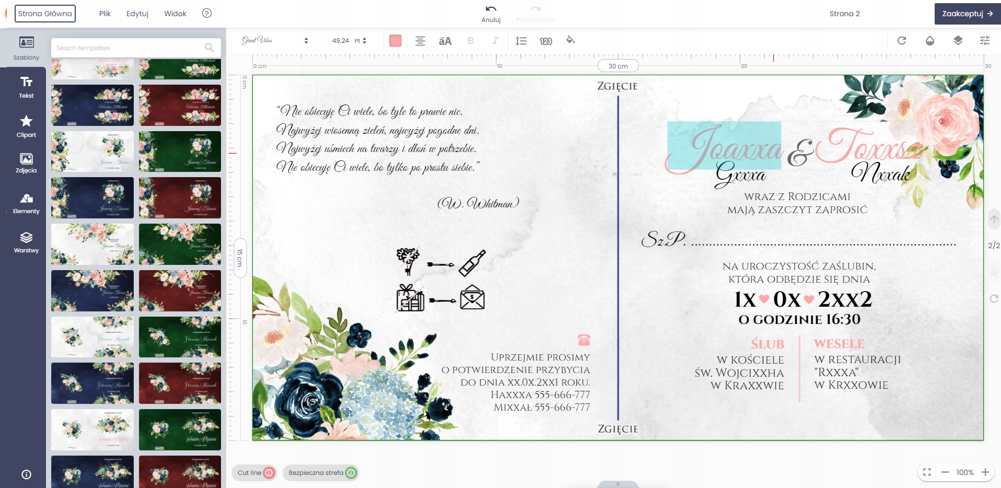
Task: Click the 1x 0x 2xx2 date text
Action: point(803,299)
